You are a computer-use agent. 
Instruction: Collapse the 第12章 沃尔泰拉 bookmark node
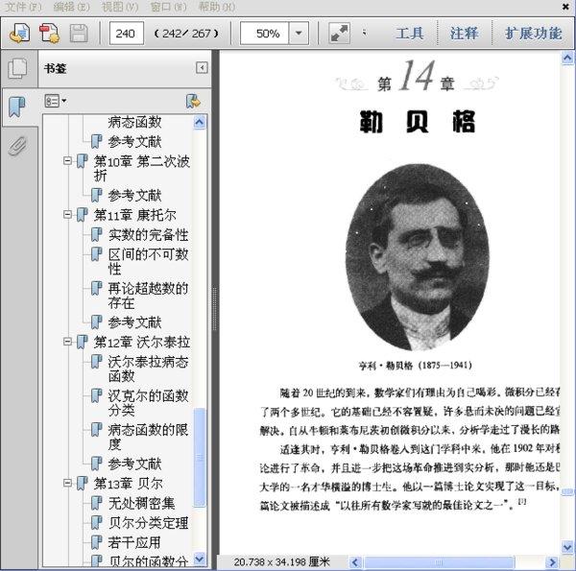pos(67,342)
